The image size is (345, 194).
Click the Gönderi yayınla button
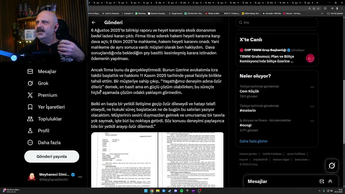click(52, 157)
